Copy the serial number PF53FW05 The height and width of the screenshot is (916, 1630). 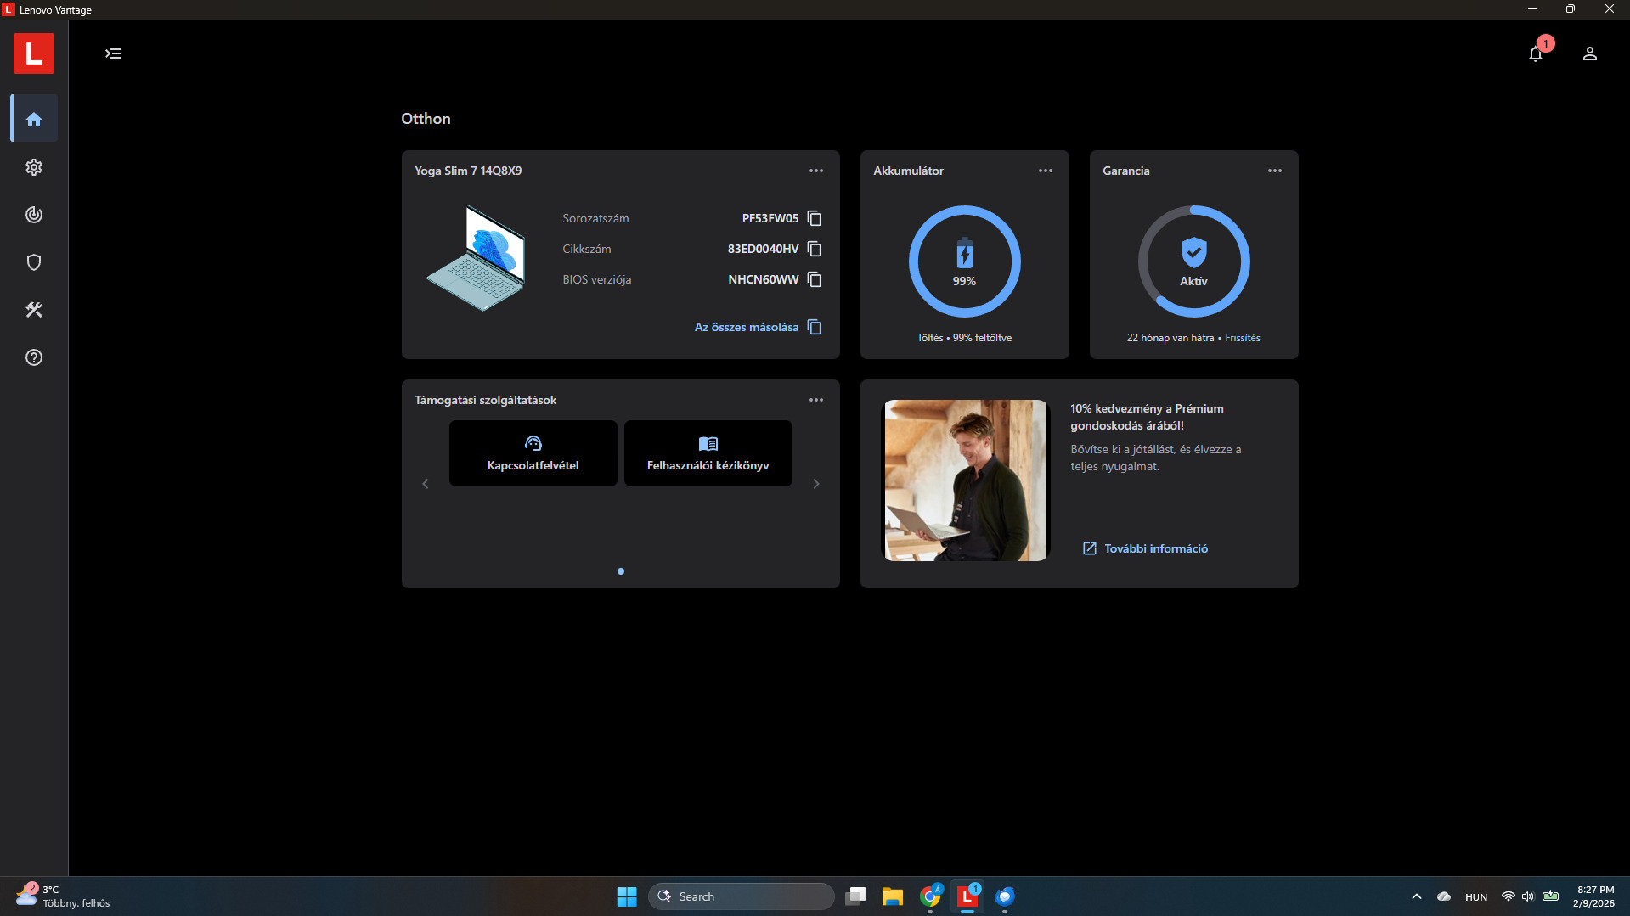(814, 218)
